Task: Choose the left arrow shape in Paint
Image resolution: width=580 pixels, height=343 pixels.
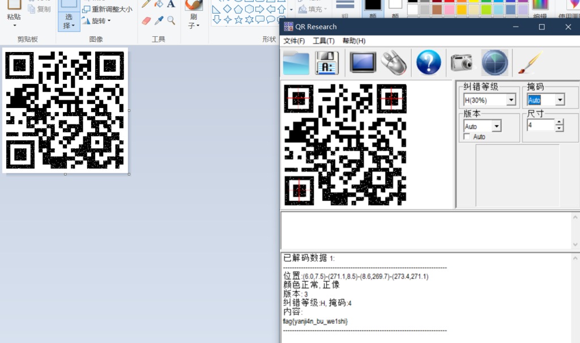Action: 271,9
